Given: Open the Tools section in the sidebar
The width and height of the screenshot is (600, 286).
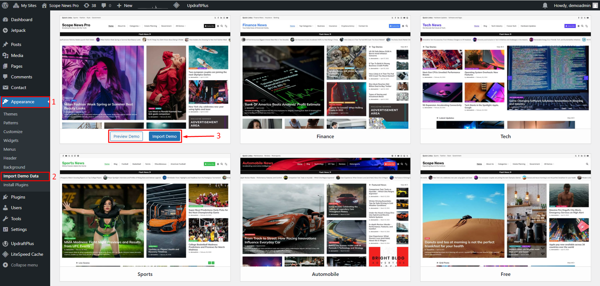Looking at the screenshot, I should [x=16, y=219].
